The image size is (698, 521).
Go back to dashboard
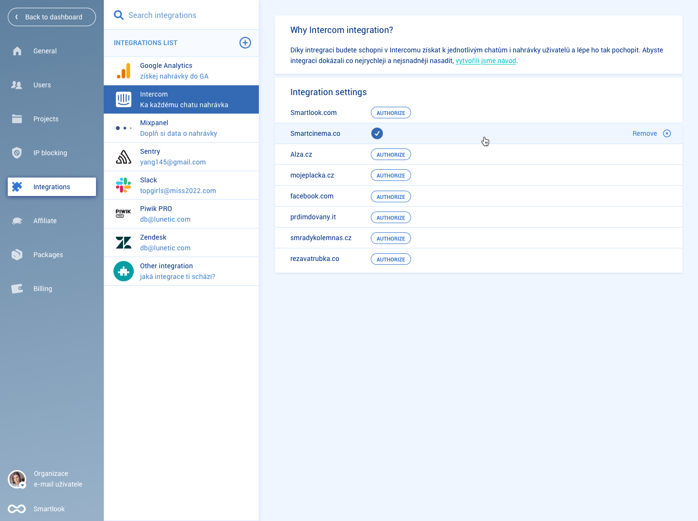(x=52, y=17)
